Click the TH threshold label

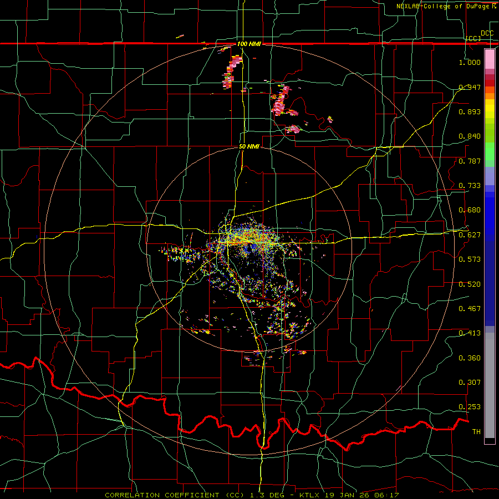point(476,432)
